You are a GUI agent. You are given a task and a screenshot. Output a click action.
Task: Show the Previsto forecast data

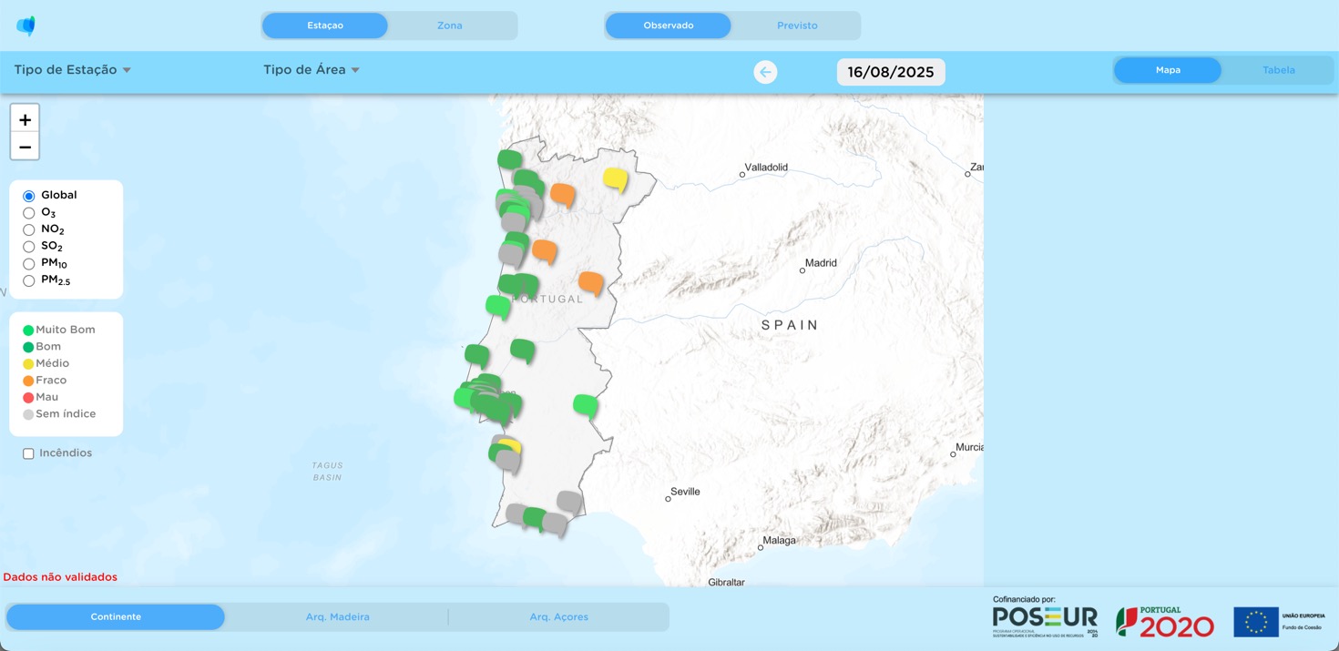point(797,25)
